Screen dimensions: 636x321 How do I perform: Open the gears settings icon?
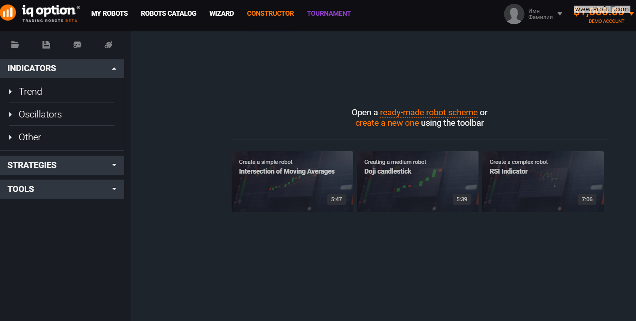click(x=108, y=45)
